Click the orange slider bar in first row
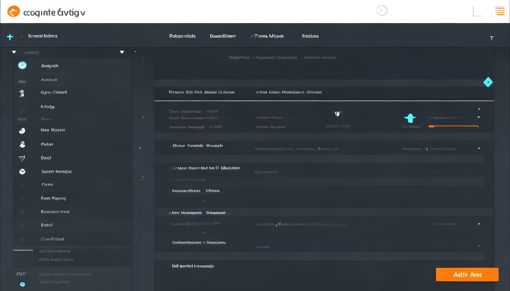This screenshot has height=291, width=510. tap(453, 126)
